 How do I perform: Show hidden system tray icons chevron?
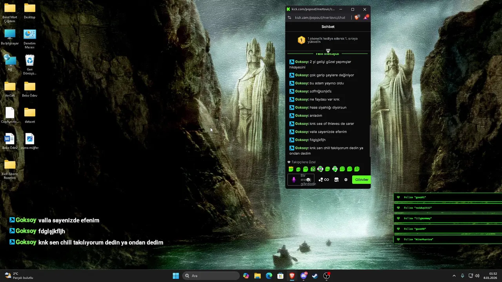[x=454, y=276]
